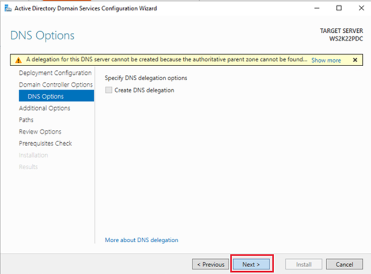Dismiss the DNS delegation warning banner
The height and width of the screenshot is (274, 371).
point(355,60)
